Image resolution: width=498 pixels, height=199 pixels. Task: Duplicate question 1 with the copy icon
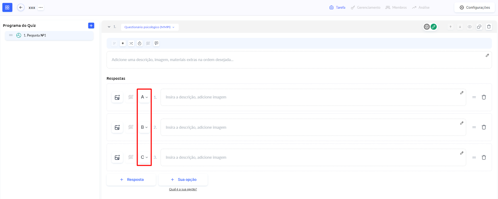point(479,27)
